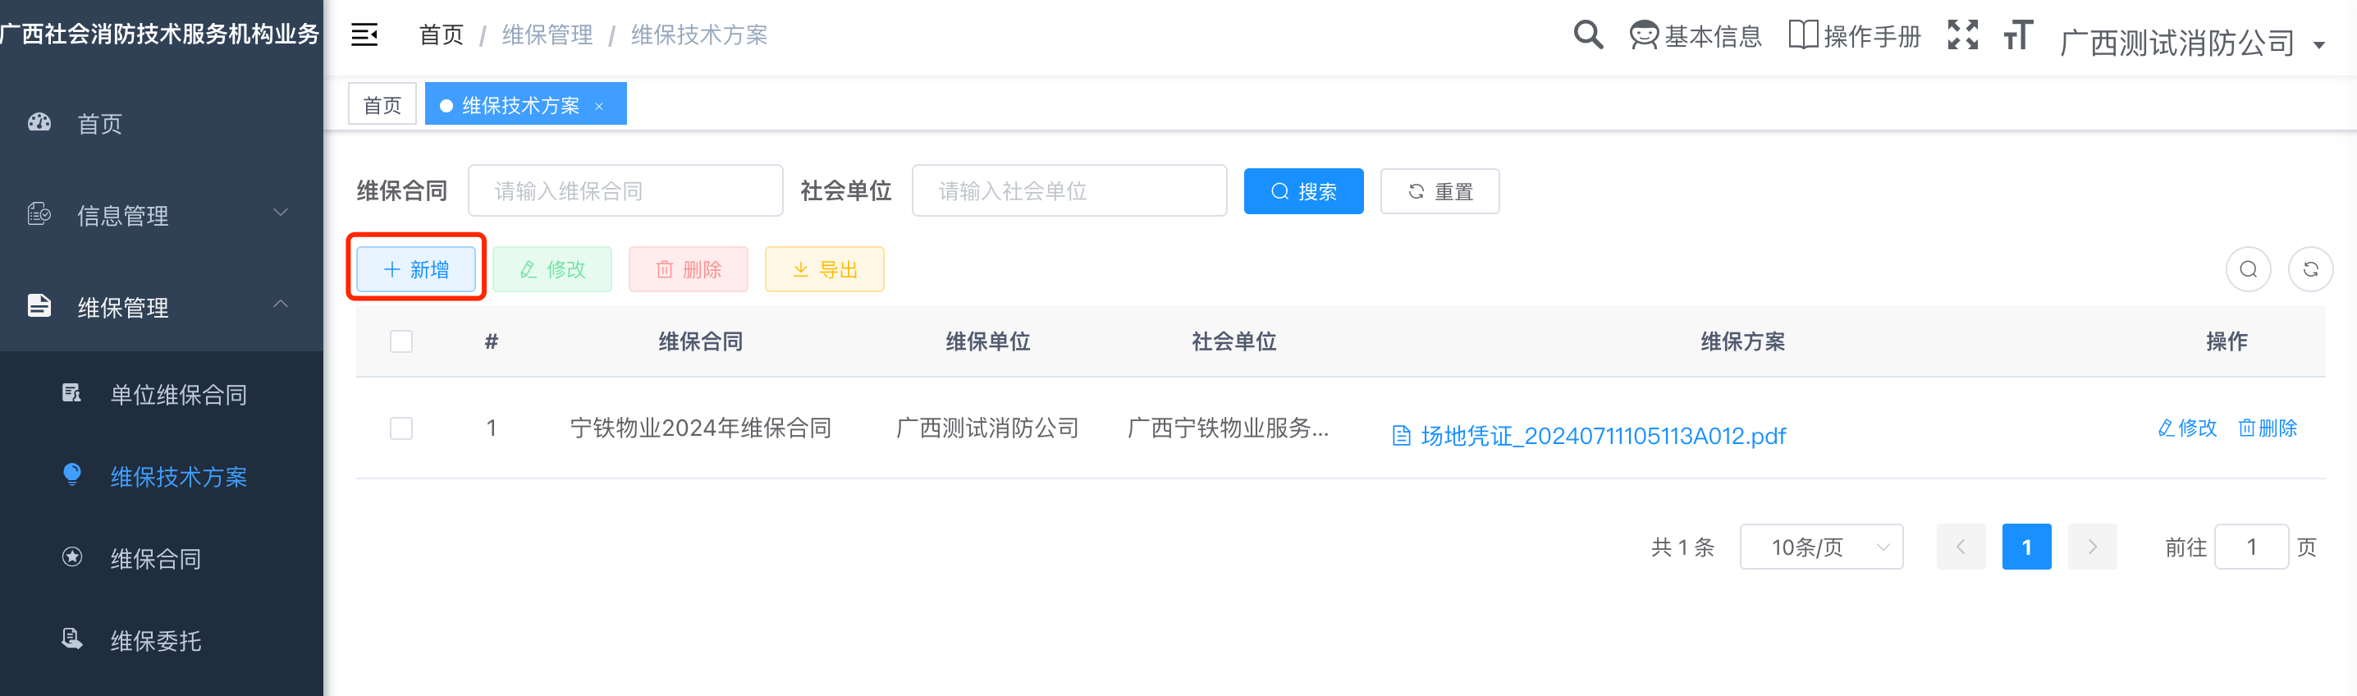The width and height of the screenshot is (2357, 696).
Task: Toggle search bar visibility round icon
Action: tap(2248, 269)
